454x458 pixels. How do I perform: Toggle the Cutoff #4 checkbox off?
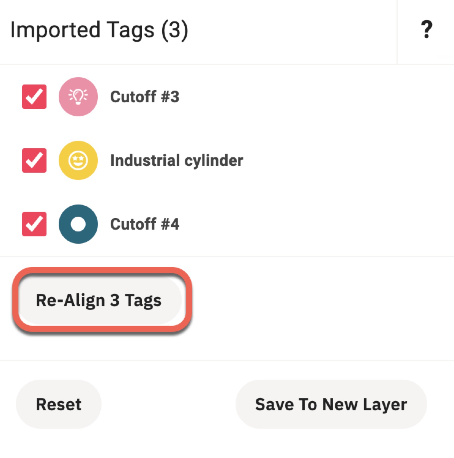(x=34, y=224)
